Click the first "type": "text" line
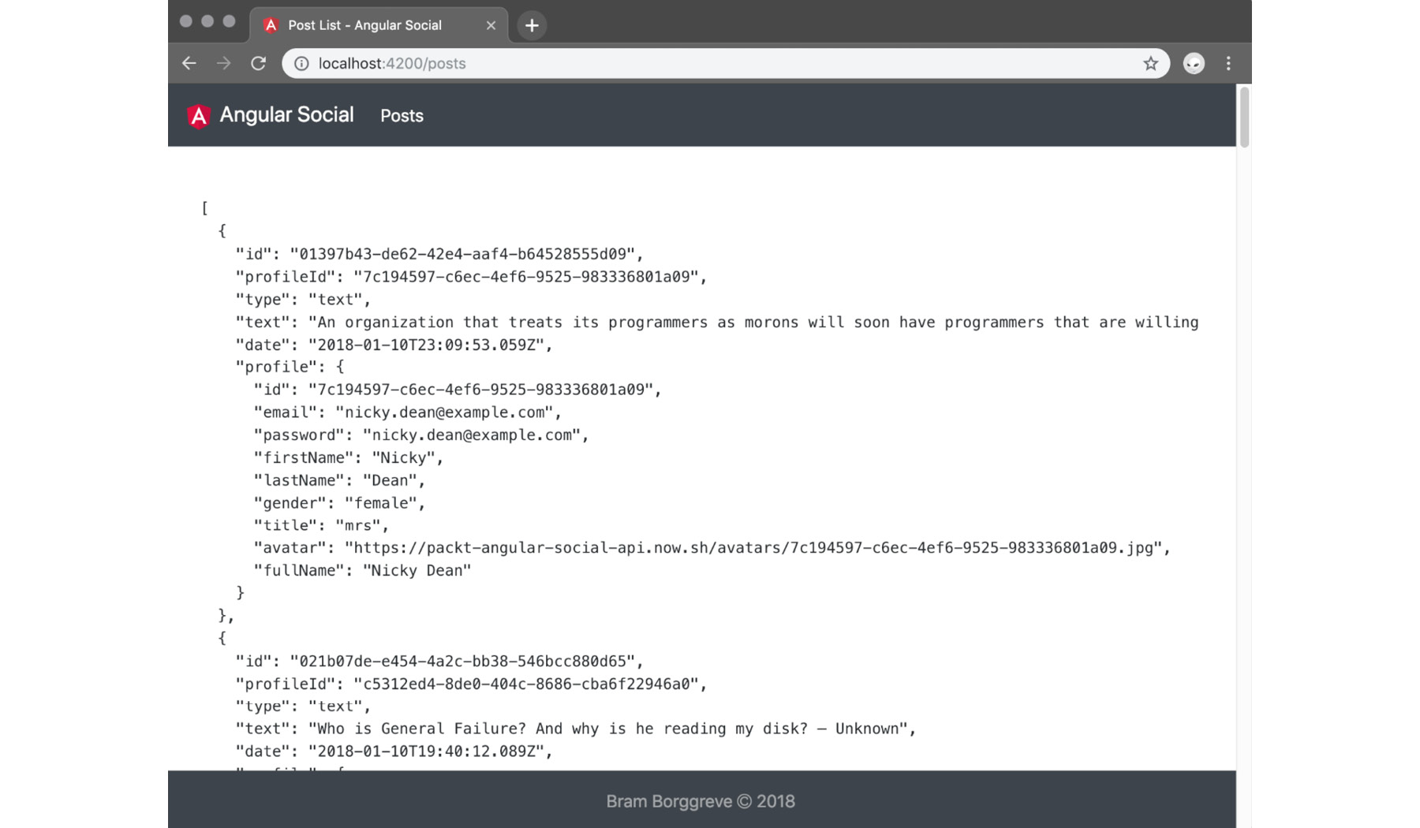This screenshot has width=1420, height=828. 303,300
